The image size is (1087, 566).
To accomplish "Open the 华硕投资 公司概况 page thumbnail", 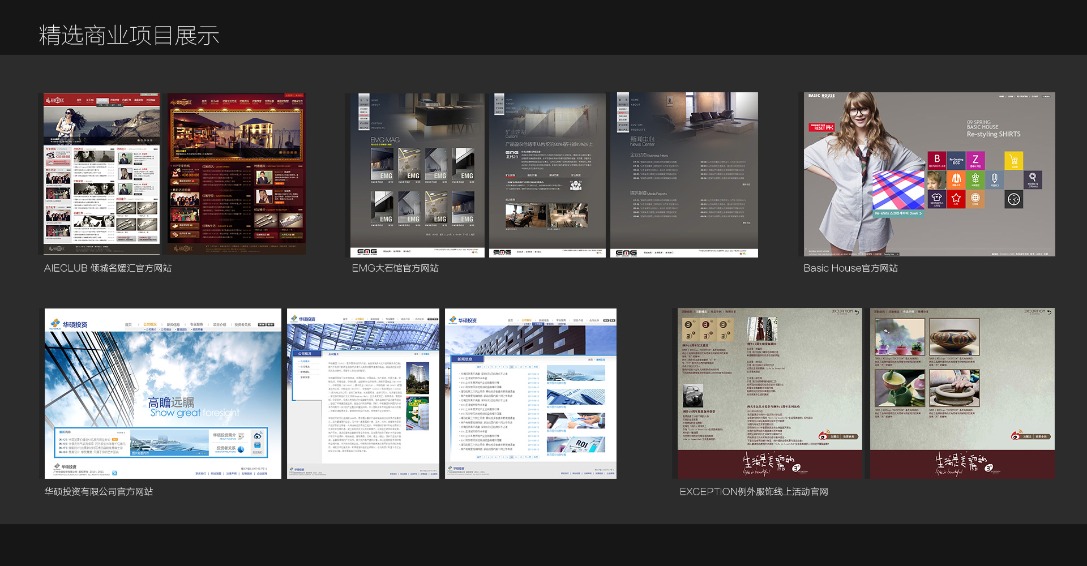I will (363, 393).
